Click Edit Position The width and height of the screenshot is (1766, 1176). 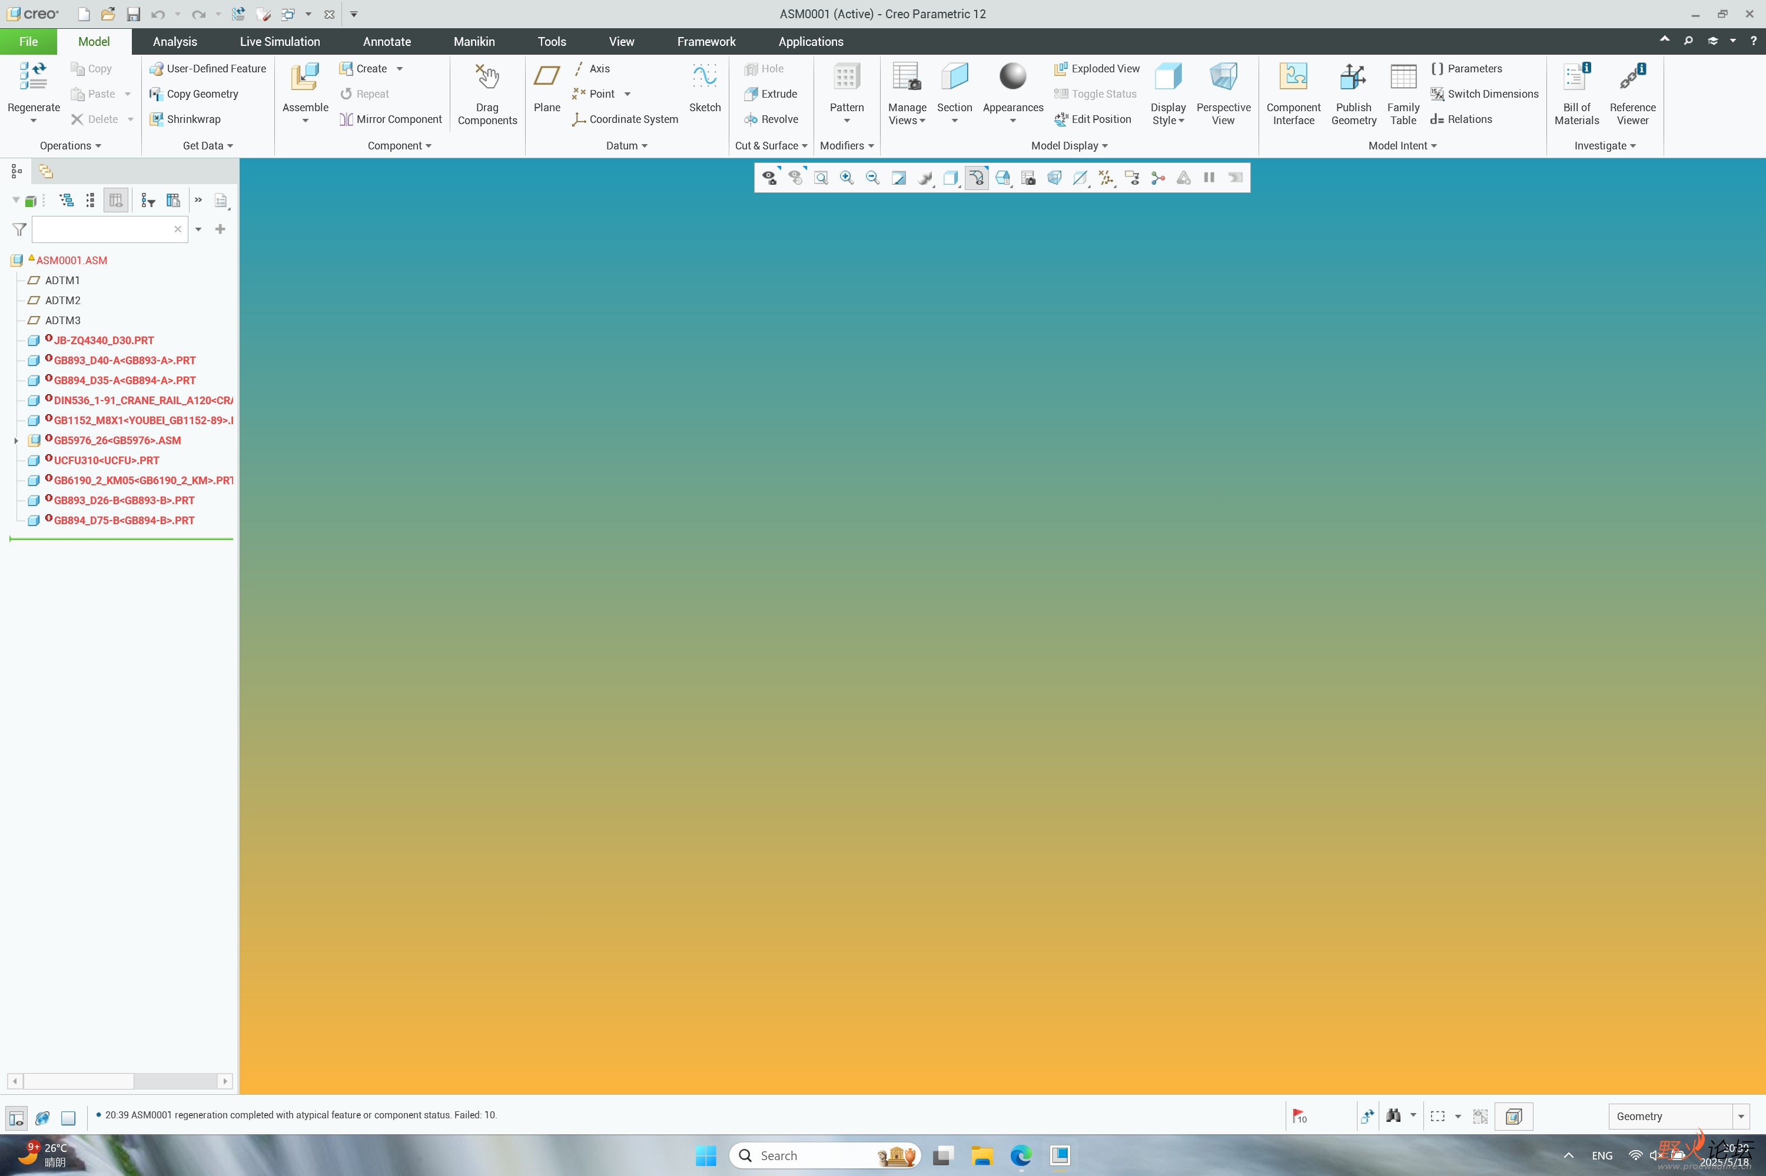tap(1092, 119)
